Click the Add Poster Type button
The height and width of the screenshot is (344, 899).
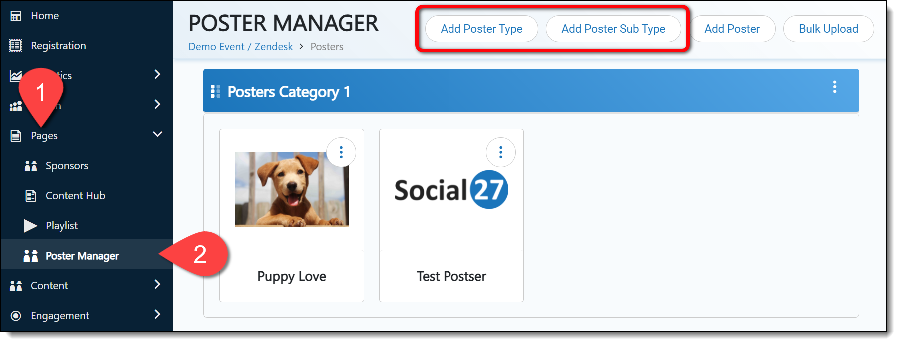pyautogui.click(x=481, y=29)
